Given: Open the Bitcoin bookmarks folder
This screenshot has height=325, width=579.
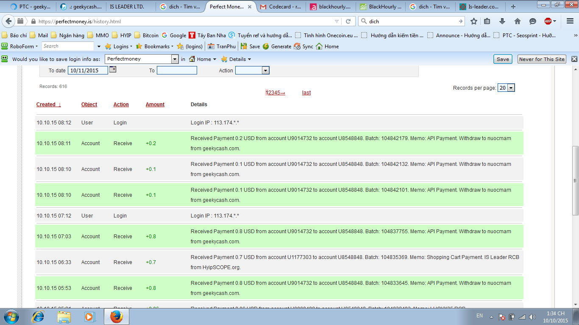Looking at the screenshot, I should [147, 36].
